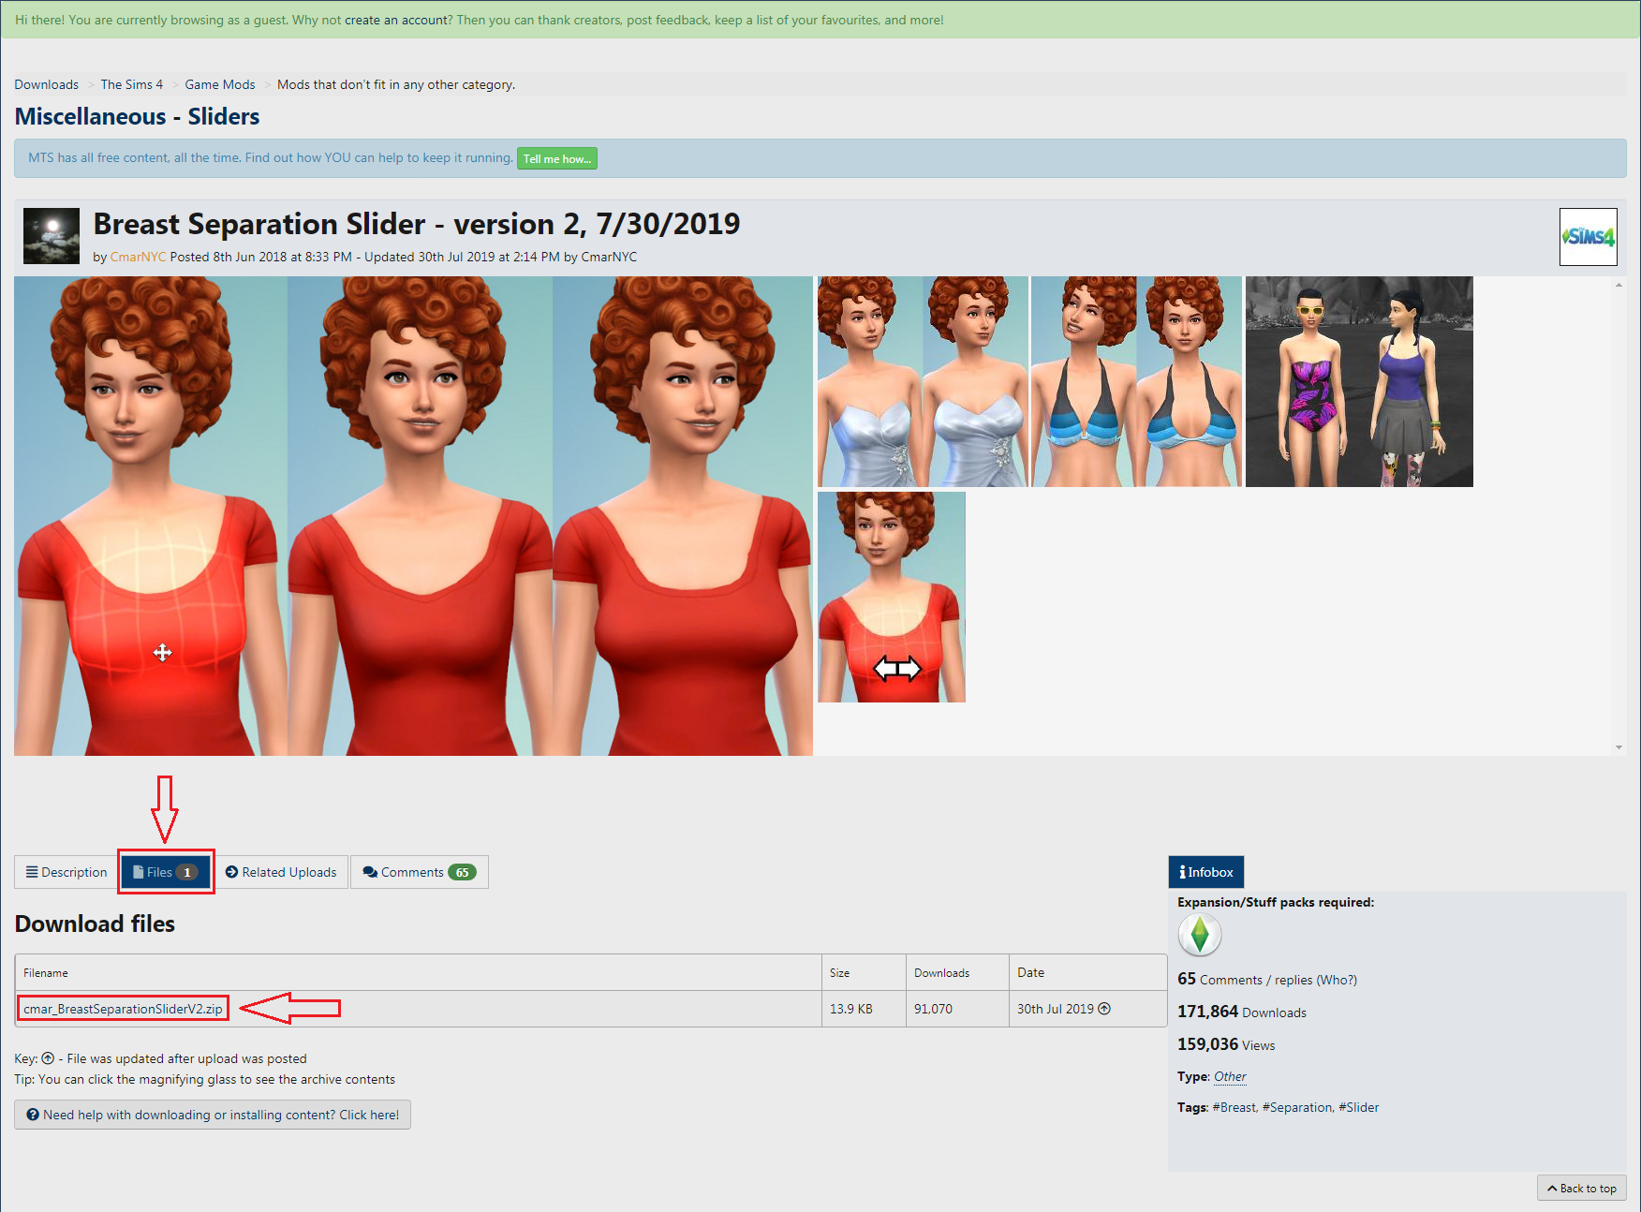This screenshot has width=1641, height=1212.
Task: Open 'Mods that don't fit in any other category' breadcrumb
Action: [x=396, y=84]
